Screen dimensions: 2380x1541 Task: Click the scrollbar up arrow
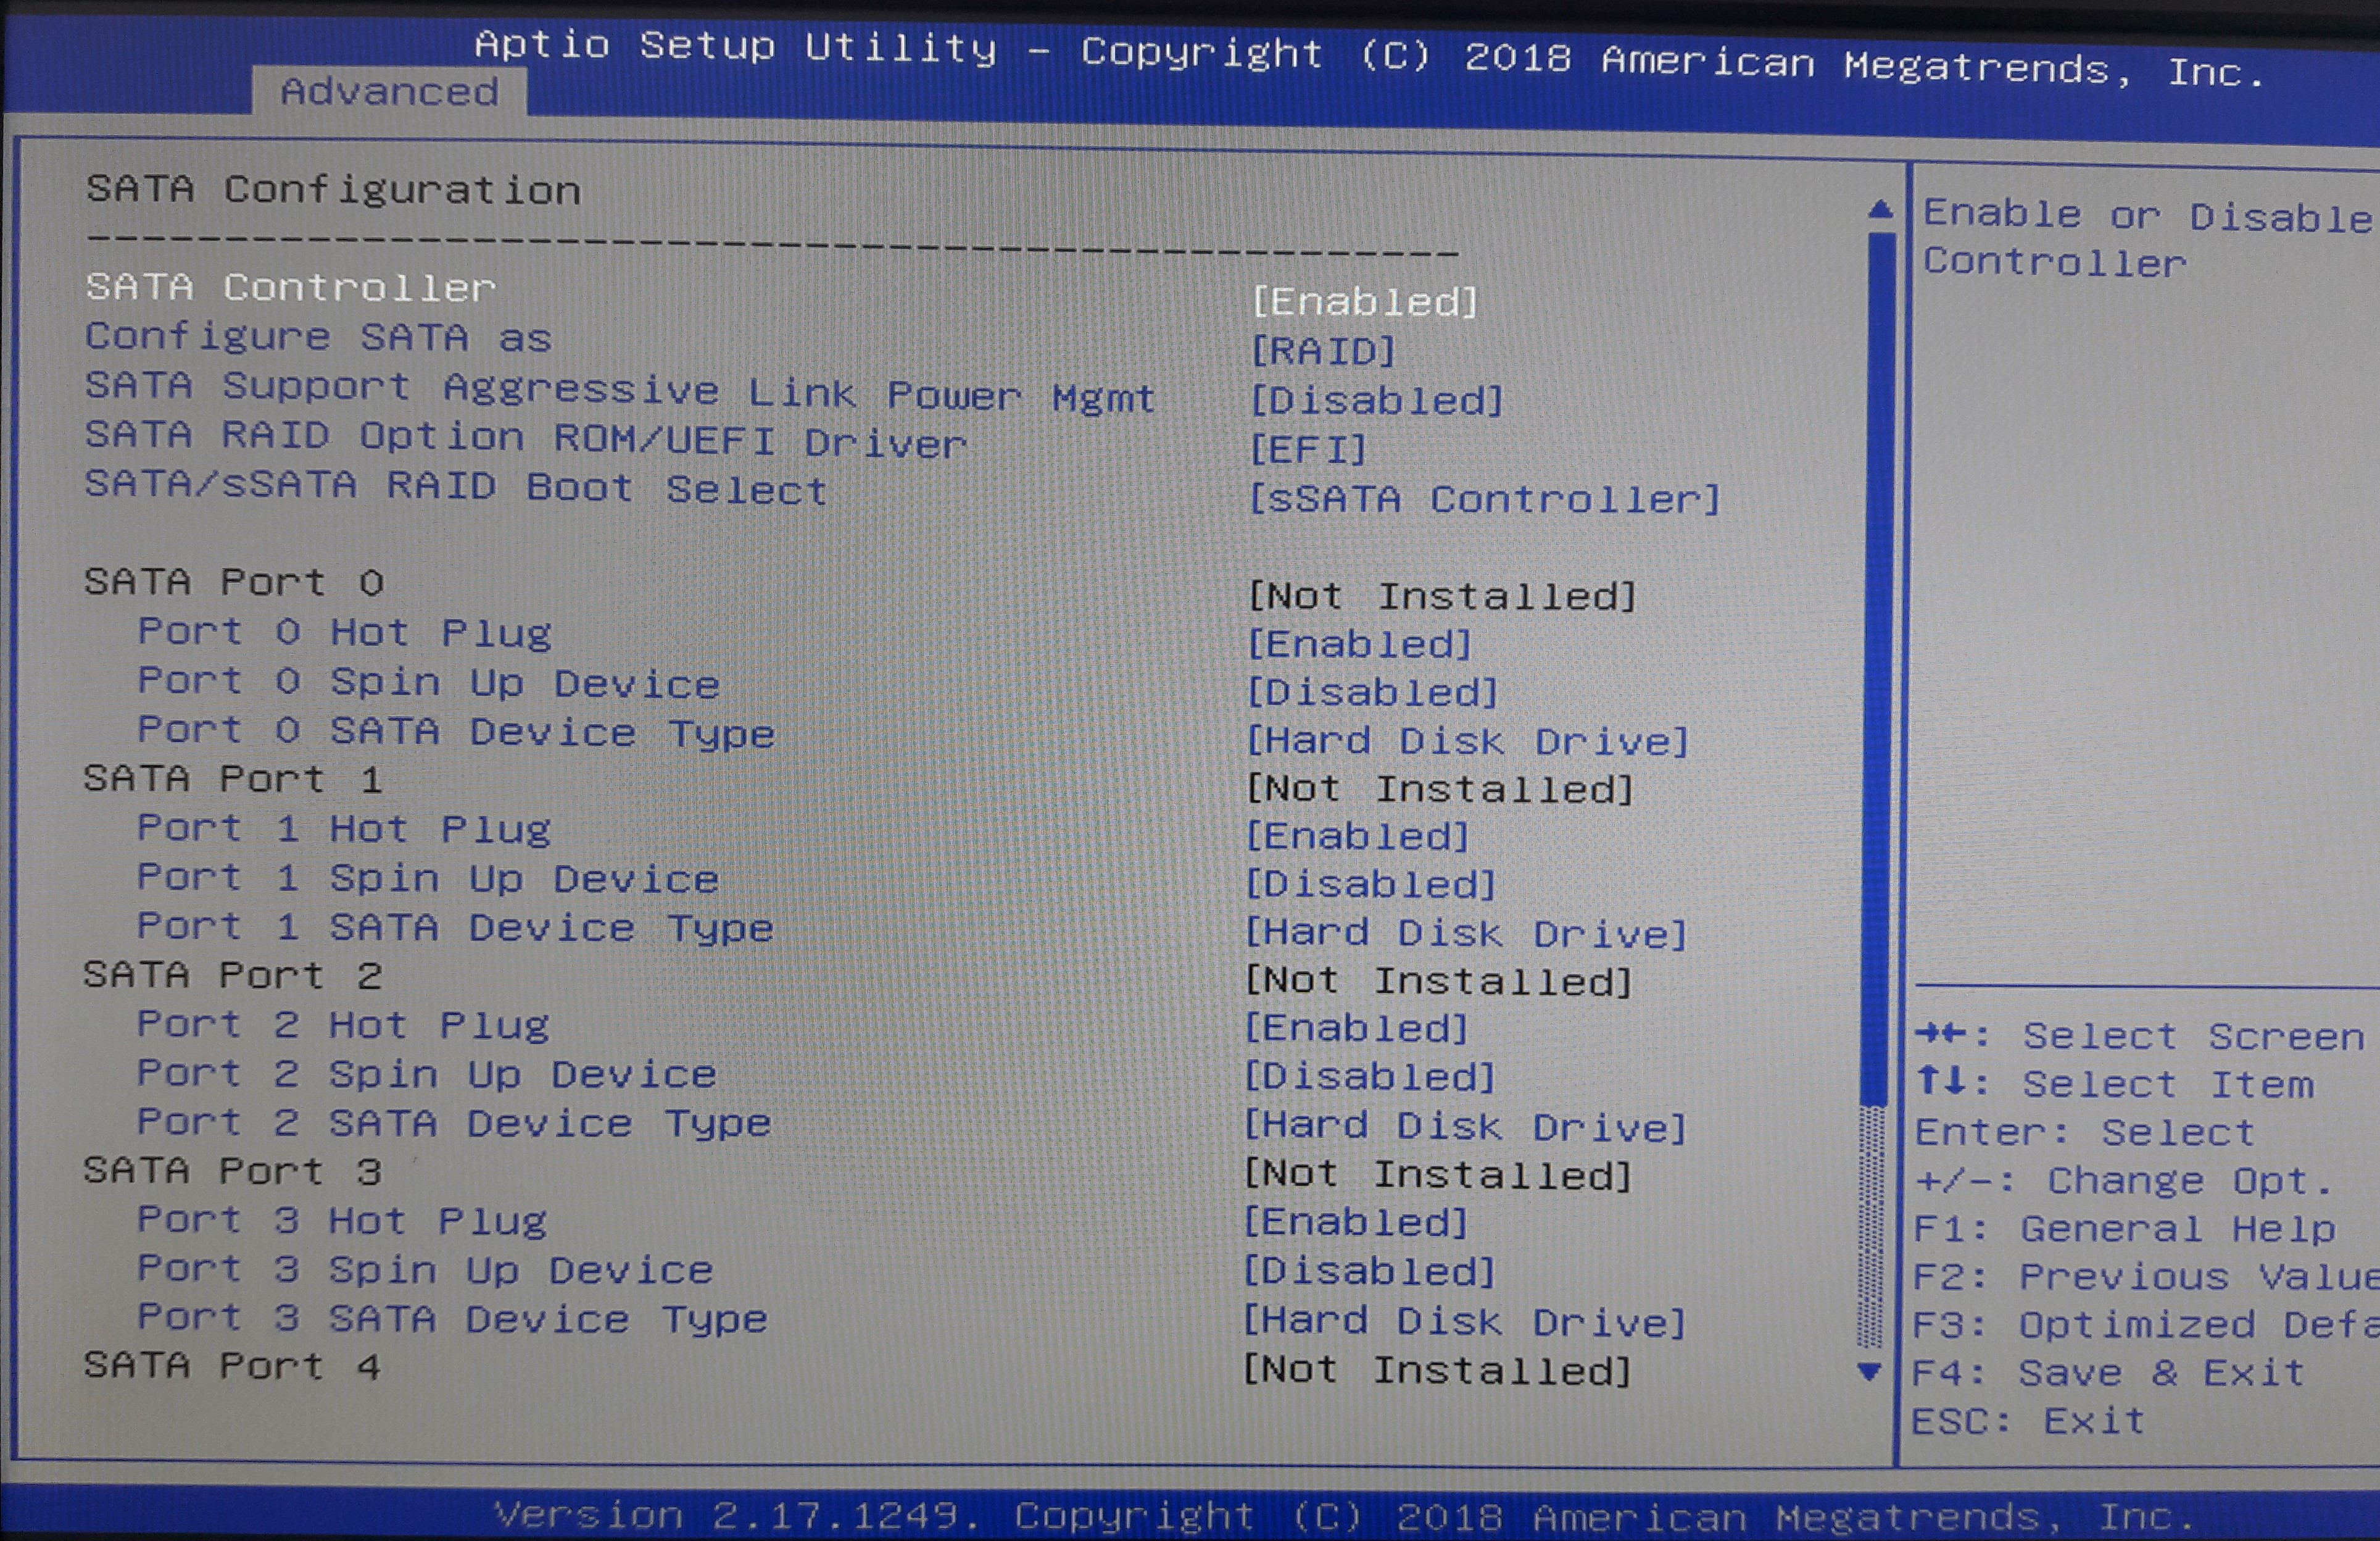1880,209
